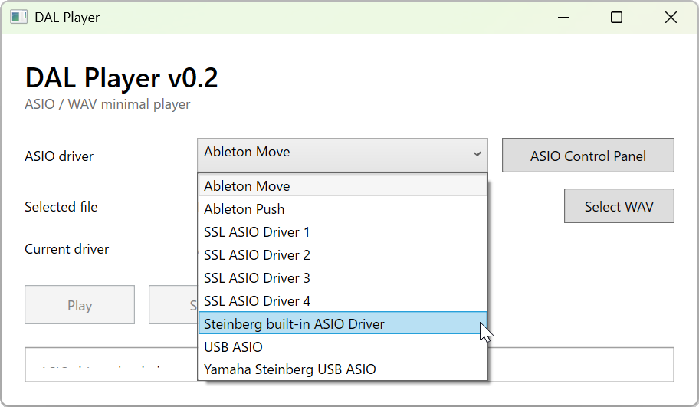699x407 pixels.
Task: Click the ASIO driver label
Action: point(59,156)
